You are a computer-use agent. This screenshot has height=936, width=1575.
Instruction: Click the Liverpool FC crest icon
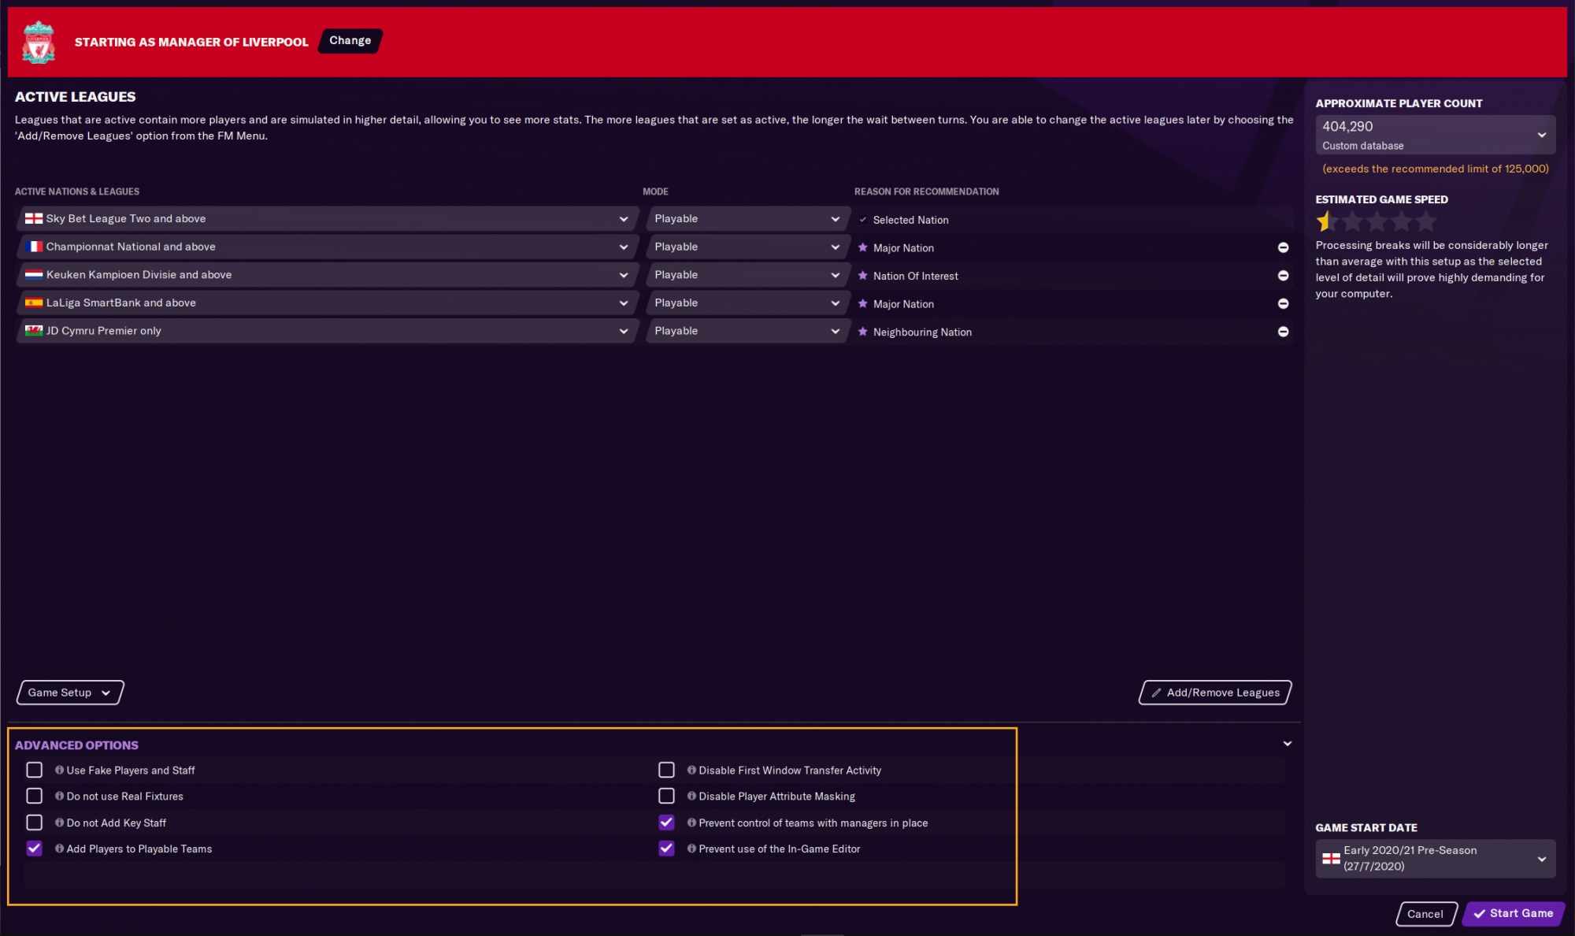(x=39, y=43)
